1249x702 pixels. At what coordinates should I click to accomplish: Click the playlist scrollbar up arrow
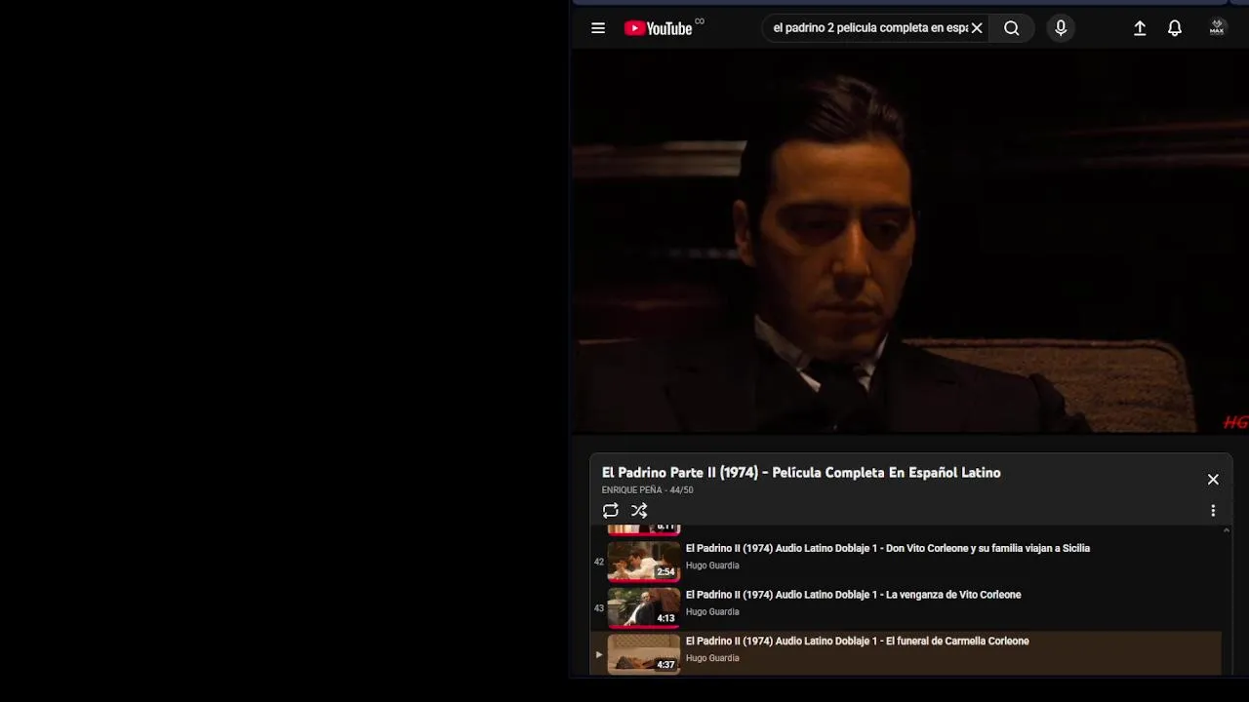tap(1227, 530)
